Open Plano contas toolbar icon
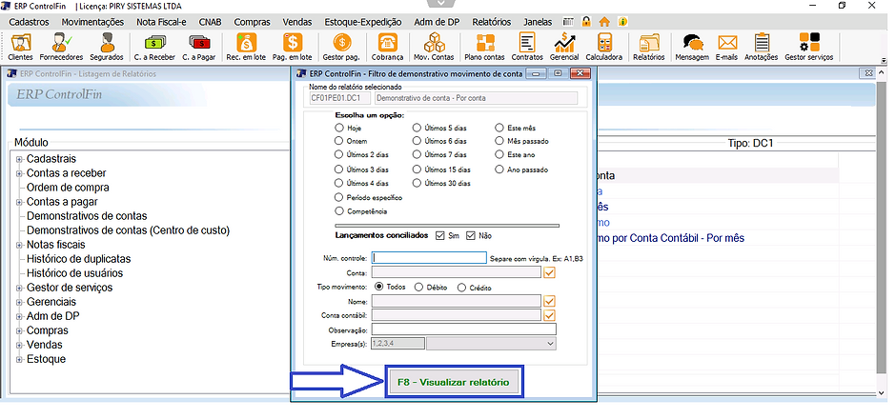This screenshot has width=896, height=419. pyautogui.click(x=484, y=47)
